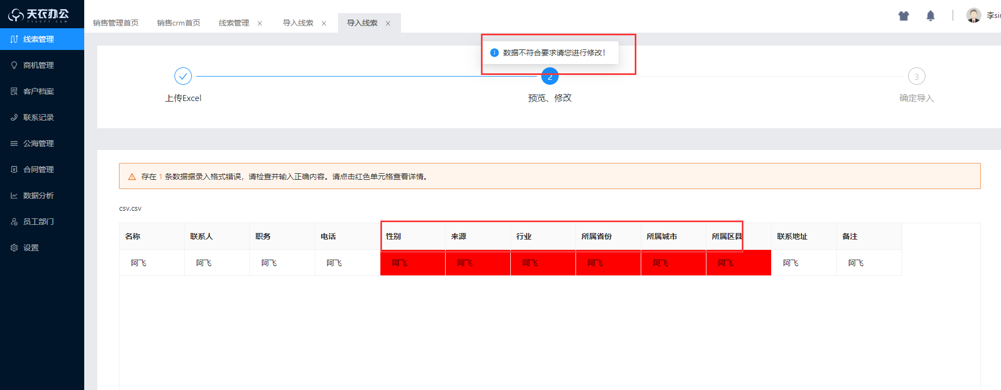Click the 名称 column header
Image resolution: width=1001 pixels, height=390 pixels.
point(152,236)
